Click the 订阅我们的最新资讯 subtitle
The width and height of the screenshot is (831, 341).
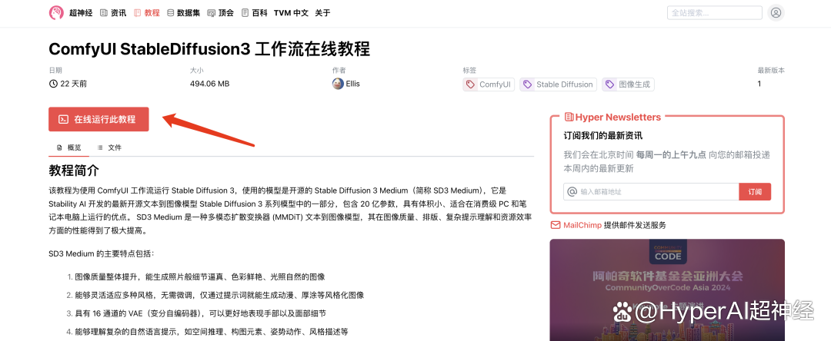pos(602,135)
